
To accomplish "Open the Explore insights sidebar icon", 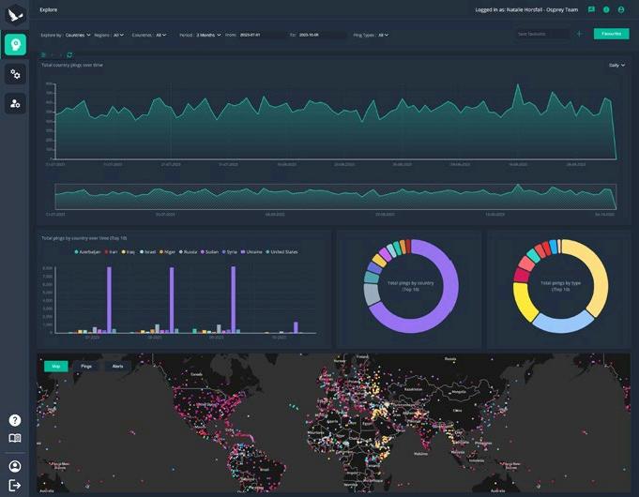I will [16, 44].
